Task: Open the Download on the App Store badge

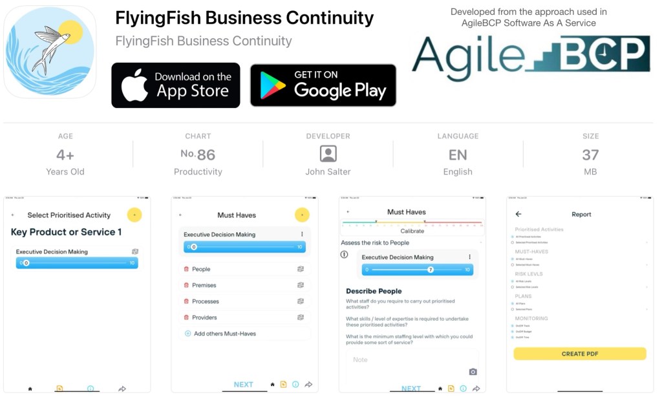Action: [x=176, y=85]
